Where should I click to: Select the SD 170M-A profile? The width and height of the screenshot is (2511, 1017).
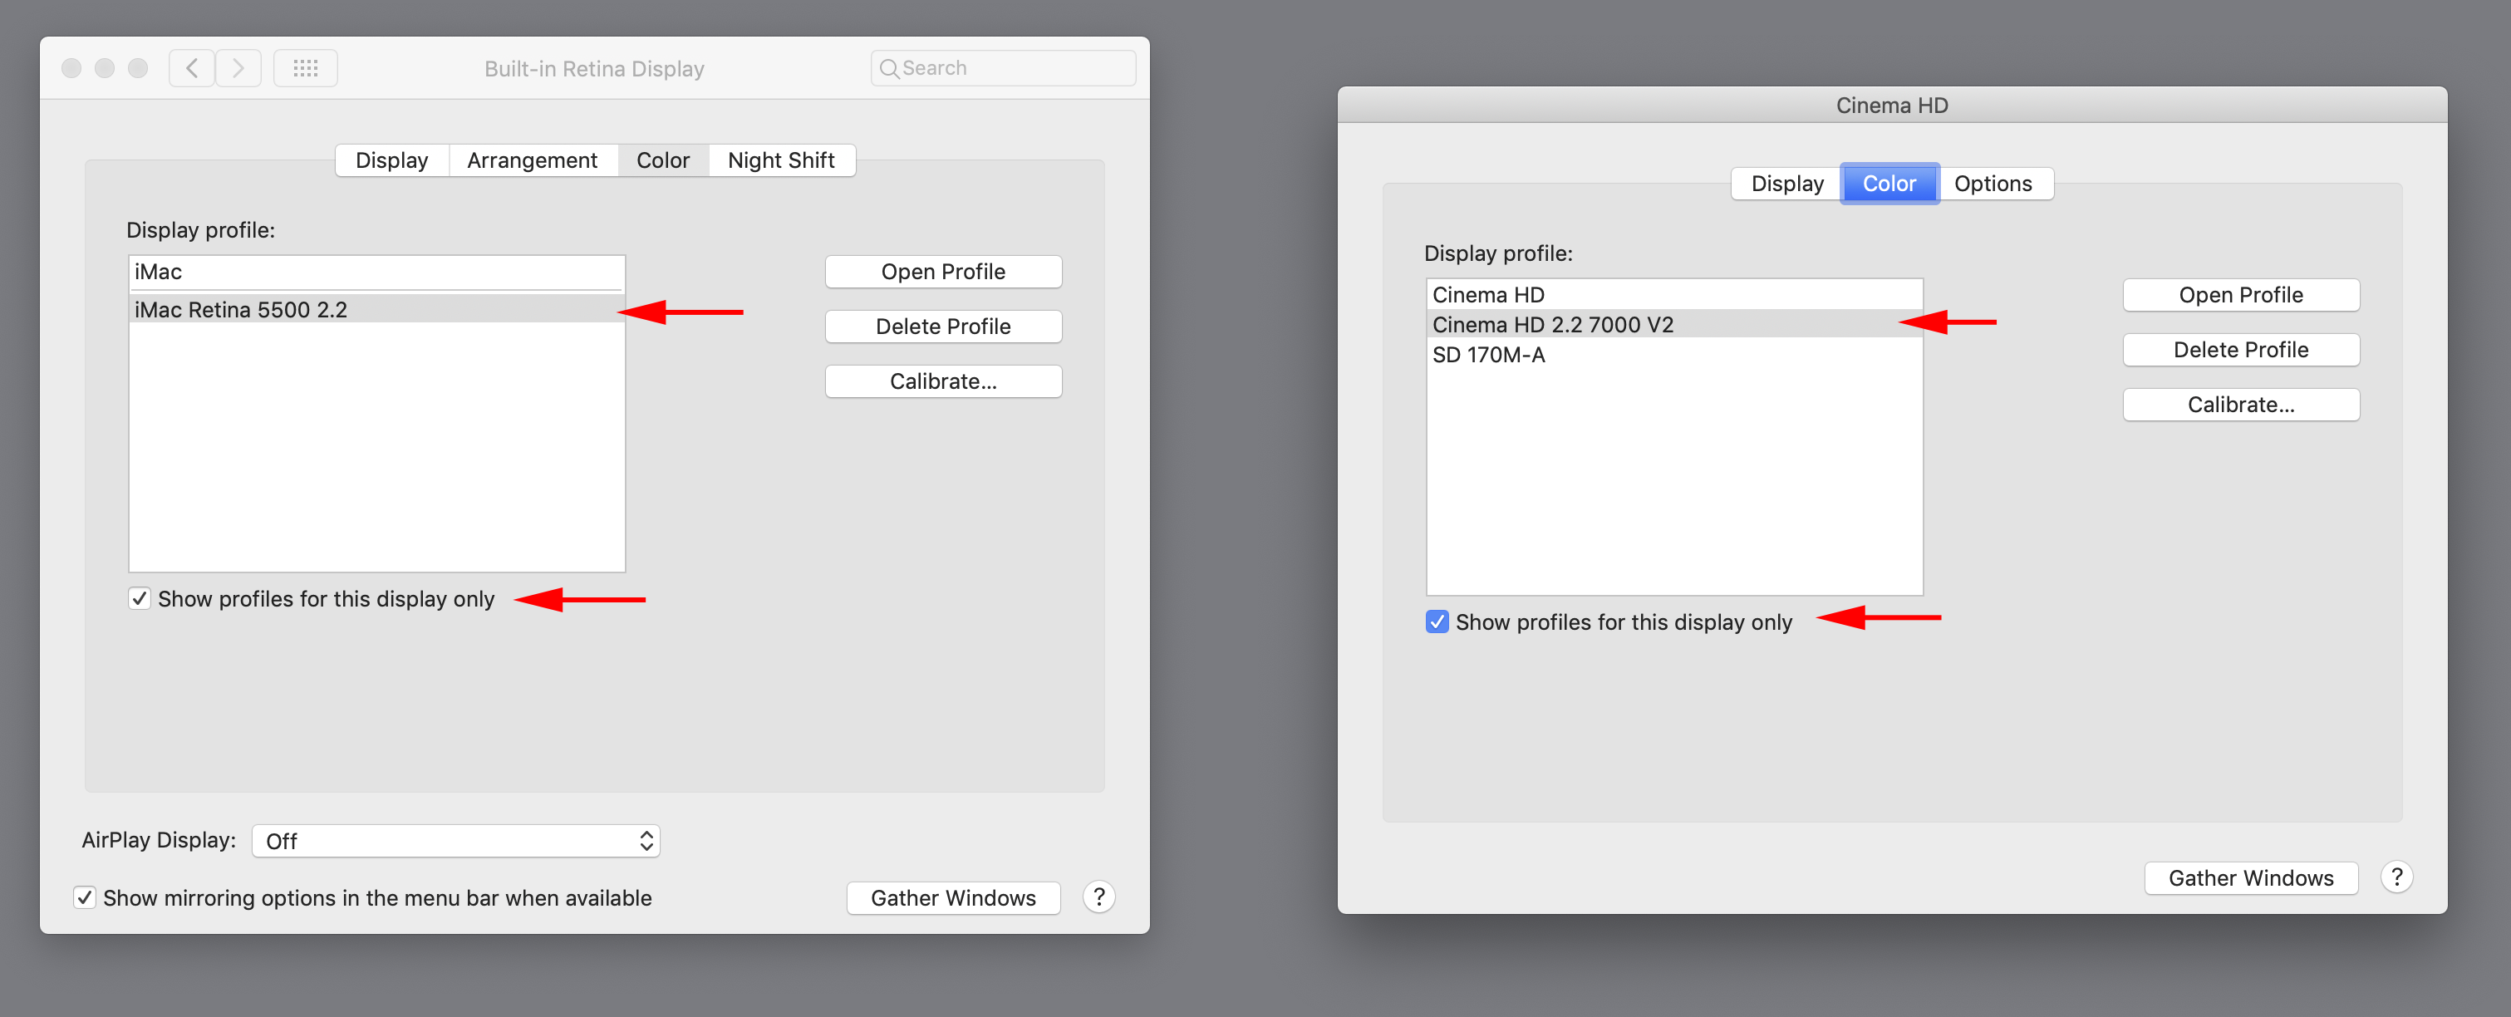pyautogui.click(x=1488, y=355)
